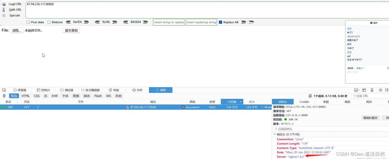Image resolution: width=389 pixels, height=159 pixels.
Task: Open devtools settings gear
Action: 380,90
